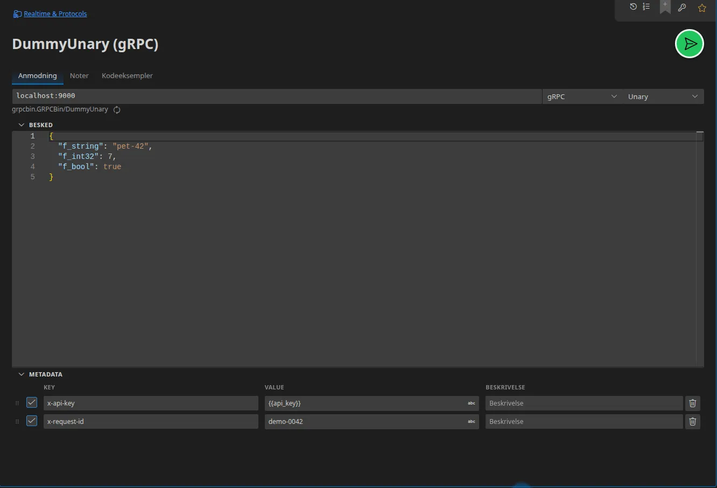
Task: Click the abc type icon for demo-0042 value
Action: [x=472, y=422]
